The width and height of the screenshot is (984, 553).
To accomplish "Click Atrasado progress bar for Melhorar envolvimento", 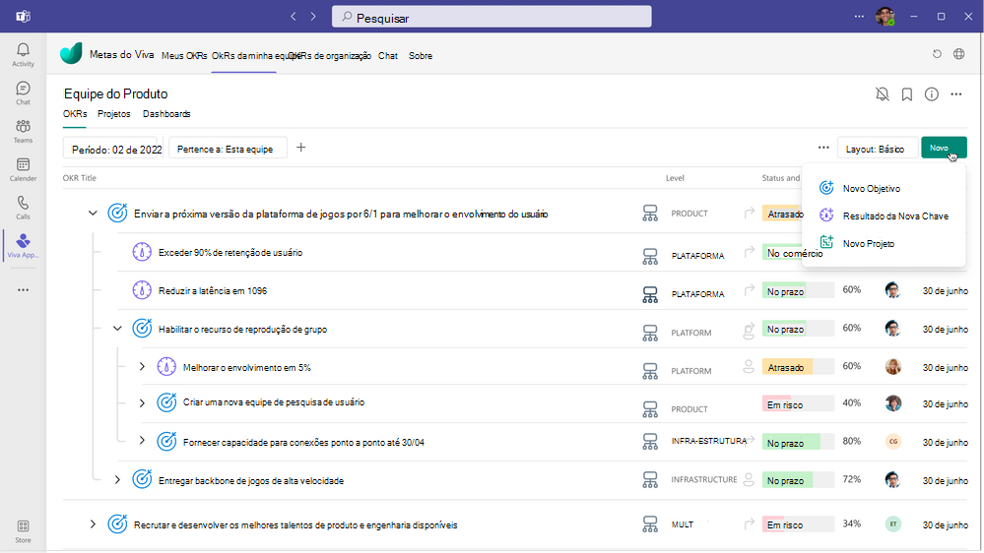I will (798, 367).
